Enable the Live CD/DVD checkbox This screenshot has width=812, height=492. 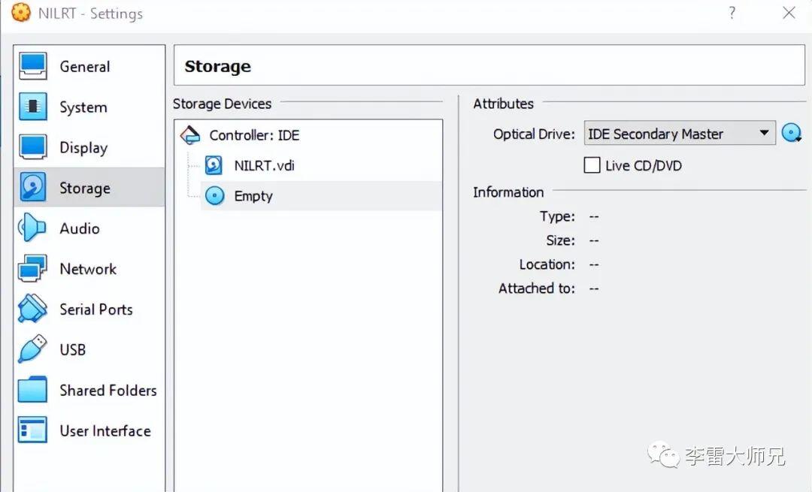click(x=592, y=165)
